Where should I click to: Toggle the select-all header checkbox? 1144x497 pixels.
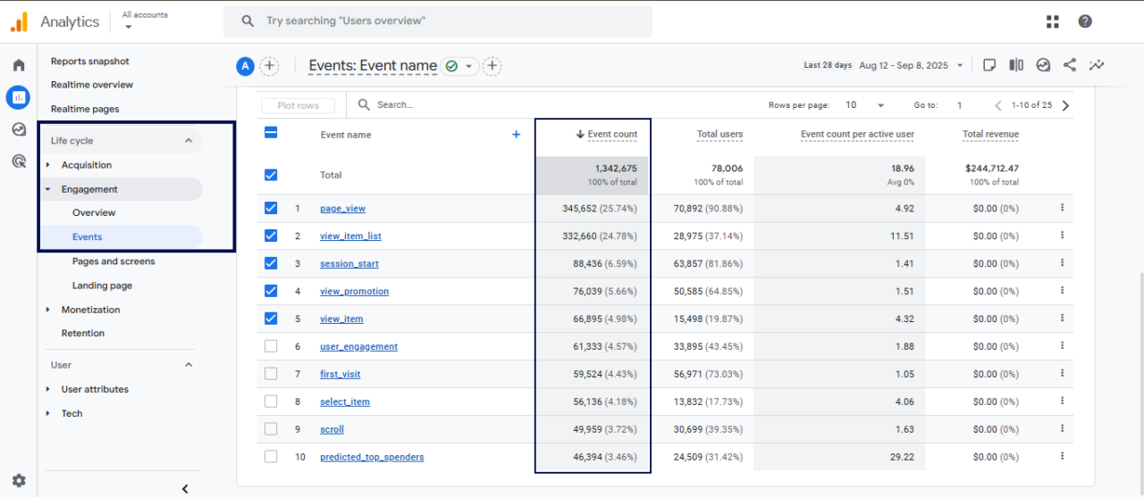coord(271,132)
